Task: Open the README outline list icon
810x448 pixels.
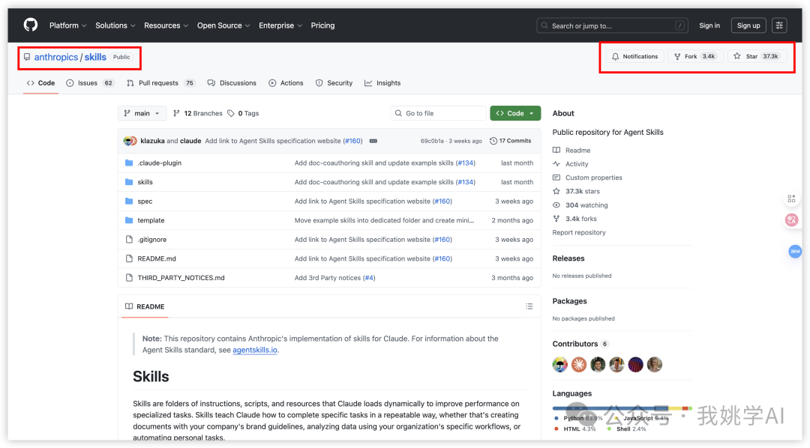Action: [x=529, y=306]
